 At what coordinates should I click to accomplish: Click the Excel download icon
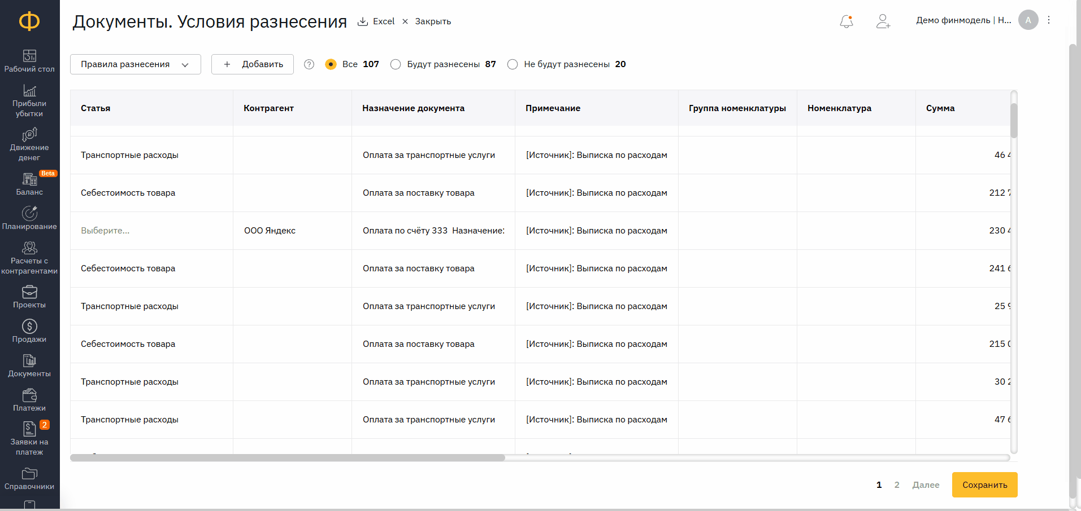pyautogui.click(x=363, y=21)
